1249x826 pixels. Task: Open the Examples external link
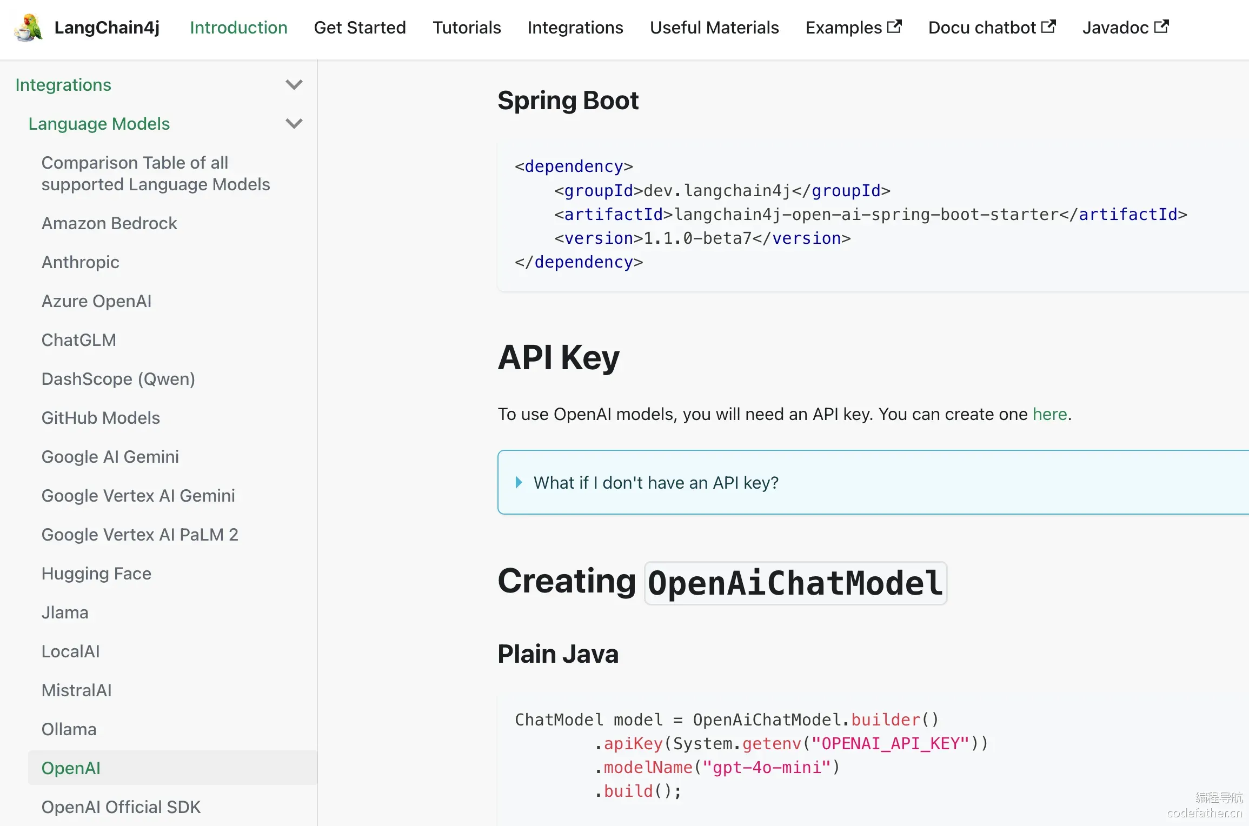854,27
